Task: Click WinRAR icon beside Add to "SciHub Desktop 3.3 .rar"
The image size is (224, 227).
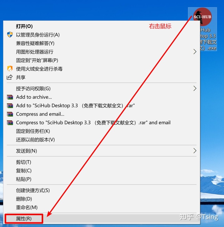Action: click(x=10, y=106)
